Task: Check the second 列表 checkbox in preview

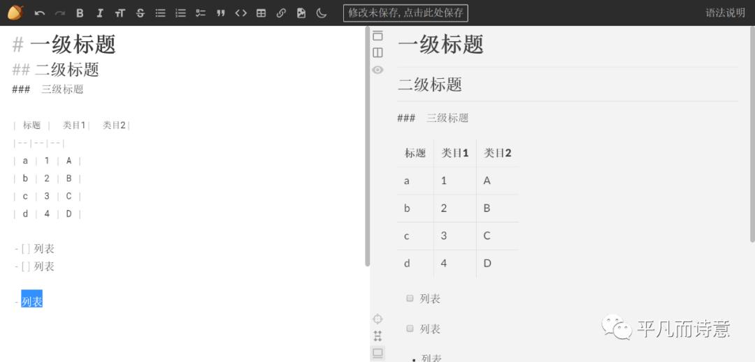Action: click(410, 329)
